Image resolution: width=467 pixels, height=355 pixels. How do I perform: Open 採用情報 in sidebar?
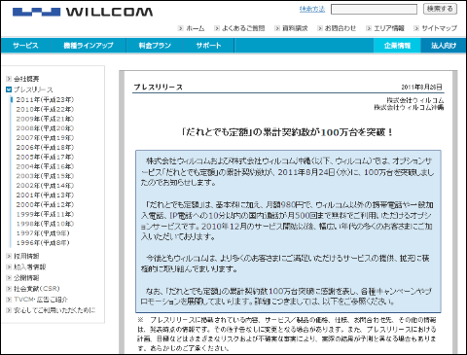point(26,256)
